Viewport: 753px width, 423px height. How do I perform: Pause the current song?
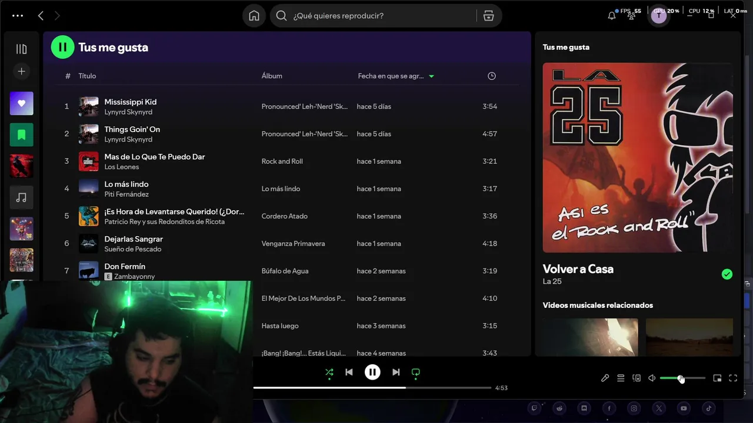(x=372, y=372)
